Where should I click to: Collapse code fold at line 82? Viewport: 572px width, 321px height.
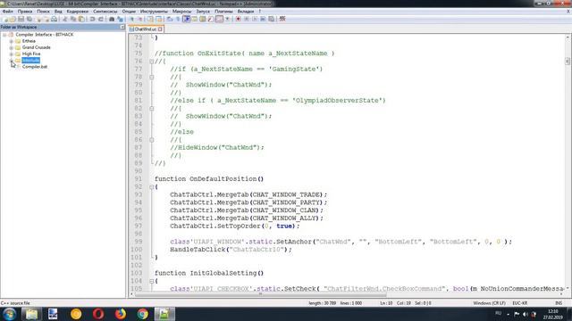point(151,109)
